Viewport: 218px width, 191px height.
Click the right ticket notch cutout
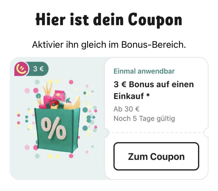coord(206,133)
